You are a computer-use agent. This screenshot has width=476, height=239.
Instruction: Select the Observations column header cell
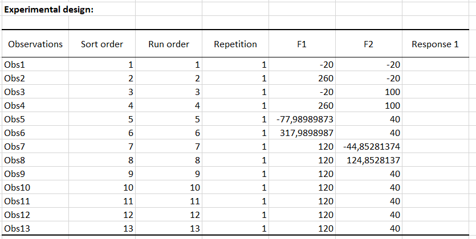(x=35, y=44)
